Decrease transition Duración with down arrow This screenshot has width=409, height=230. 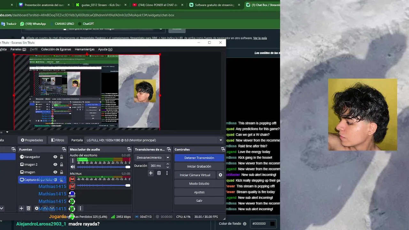coord(167,167)
